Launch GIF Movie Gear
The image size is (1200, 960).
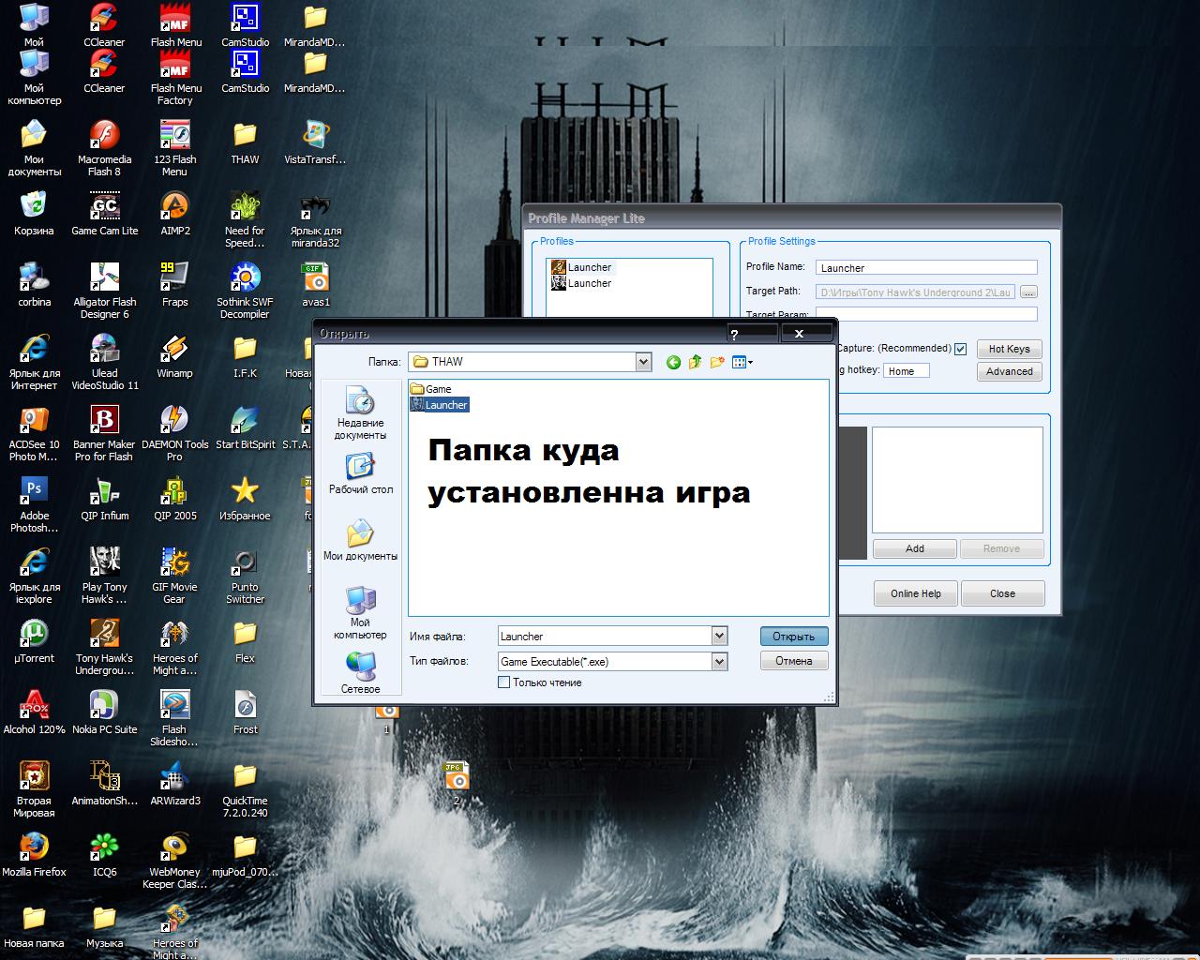174,576
